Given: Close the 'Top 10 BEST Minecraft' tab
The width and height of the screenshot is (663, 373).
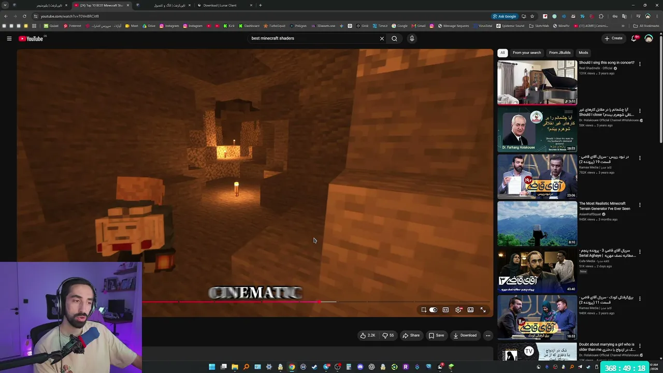Looking at the screenshot, I should pos(128,5).
